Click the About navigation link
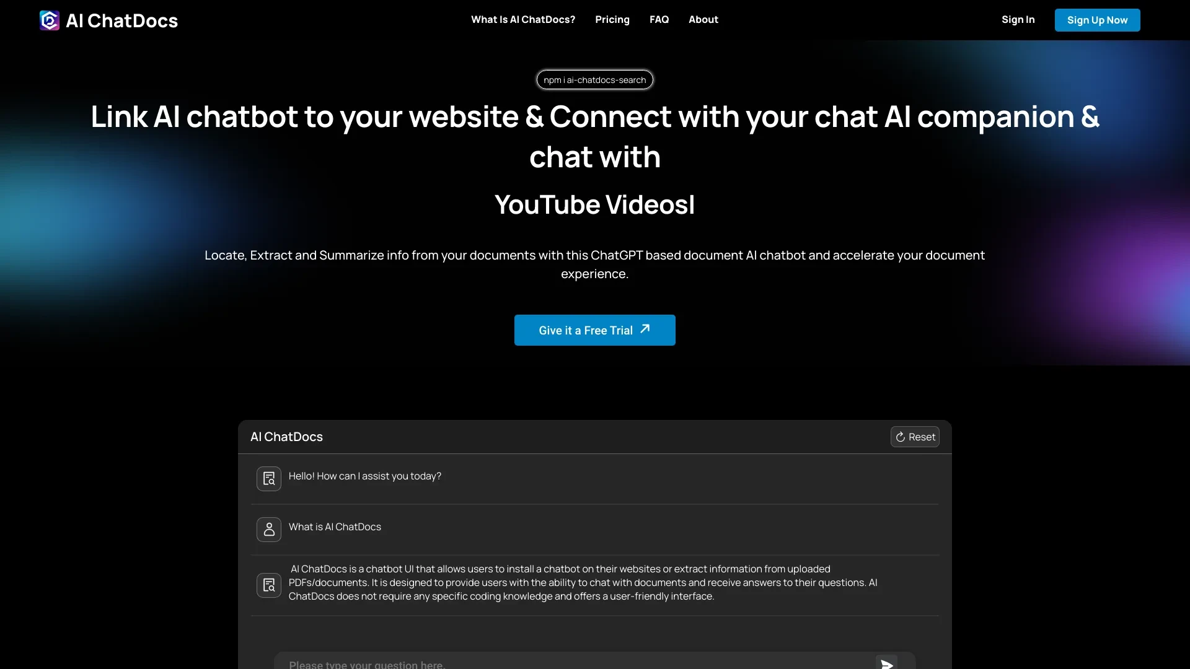Viewport: 1190px width, 669px height. (703, 20)
